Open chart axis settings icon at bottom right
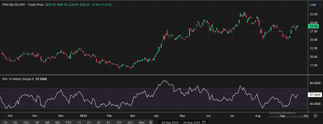 [316, 116]
